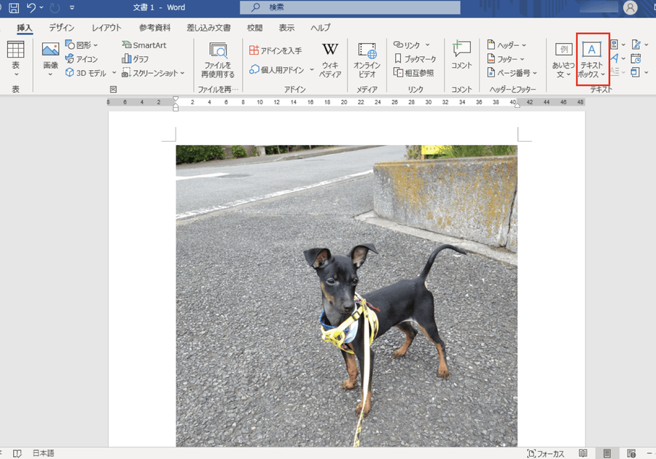Click アドインを入手 (Get Add-ins) button

coord(276,50)
